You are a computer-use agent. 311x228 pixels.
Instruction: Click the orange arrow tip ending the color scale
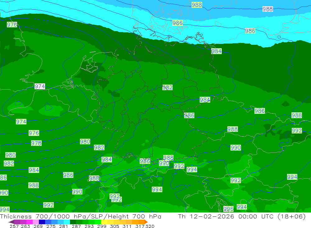(146, 222)
